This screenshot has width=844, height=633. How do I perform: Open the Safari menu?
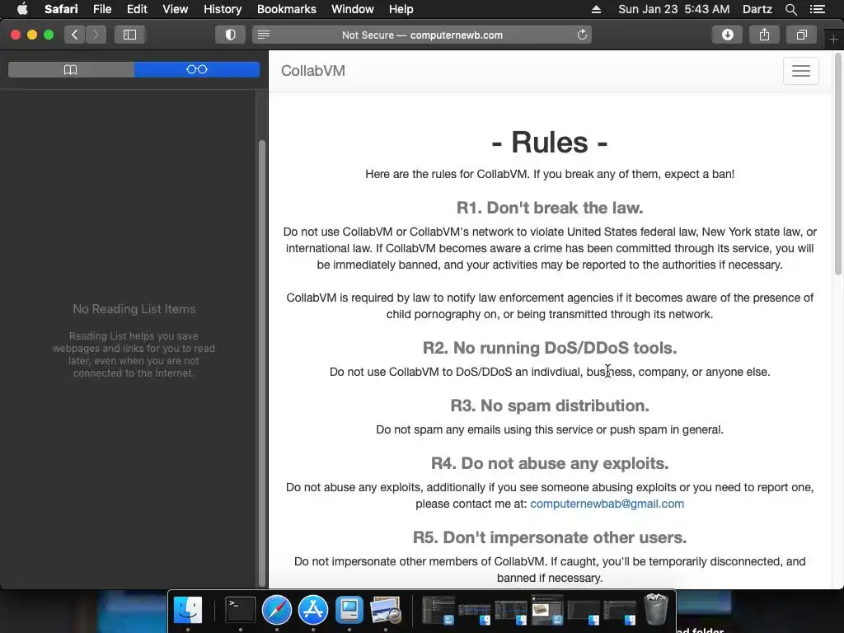pos(61,9)
